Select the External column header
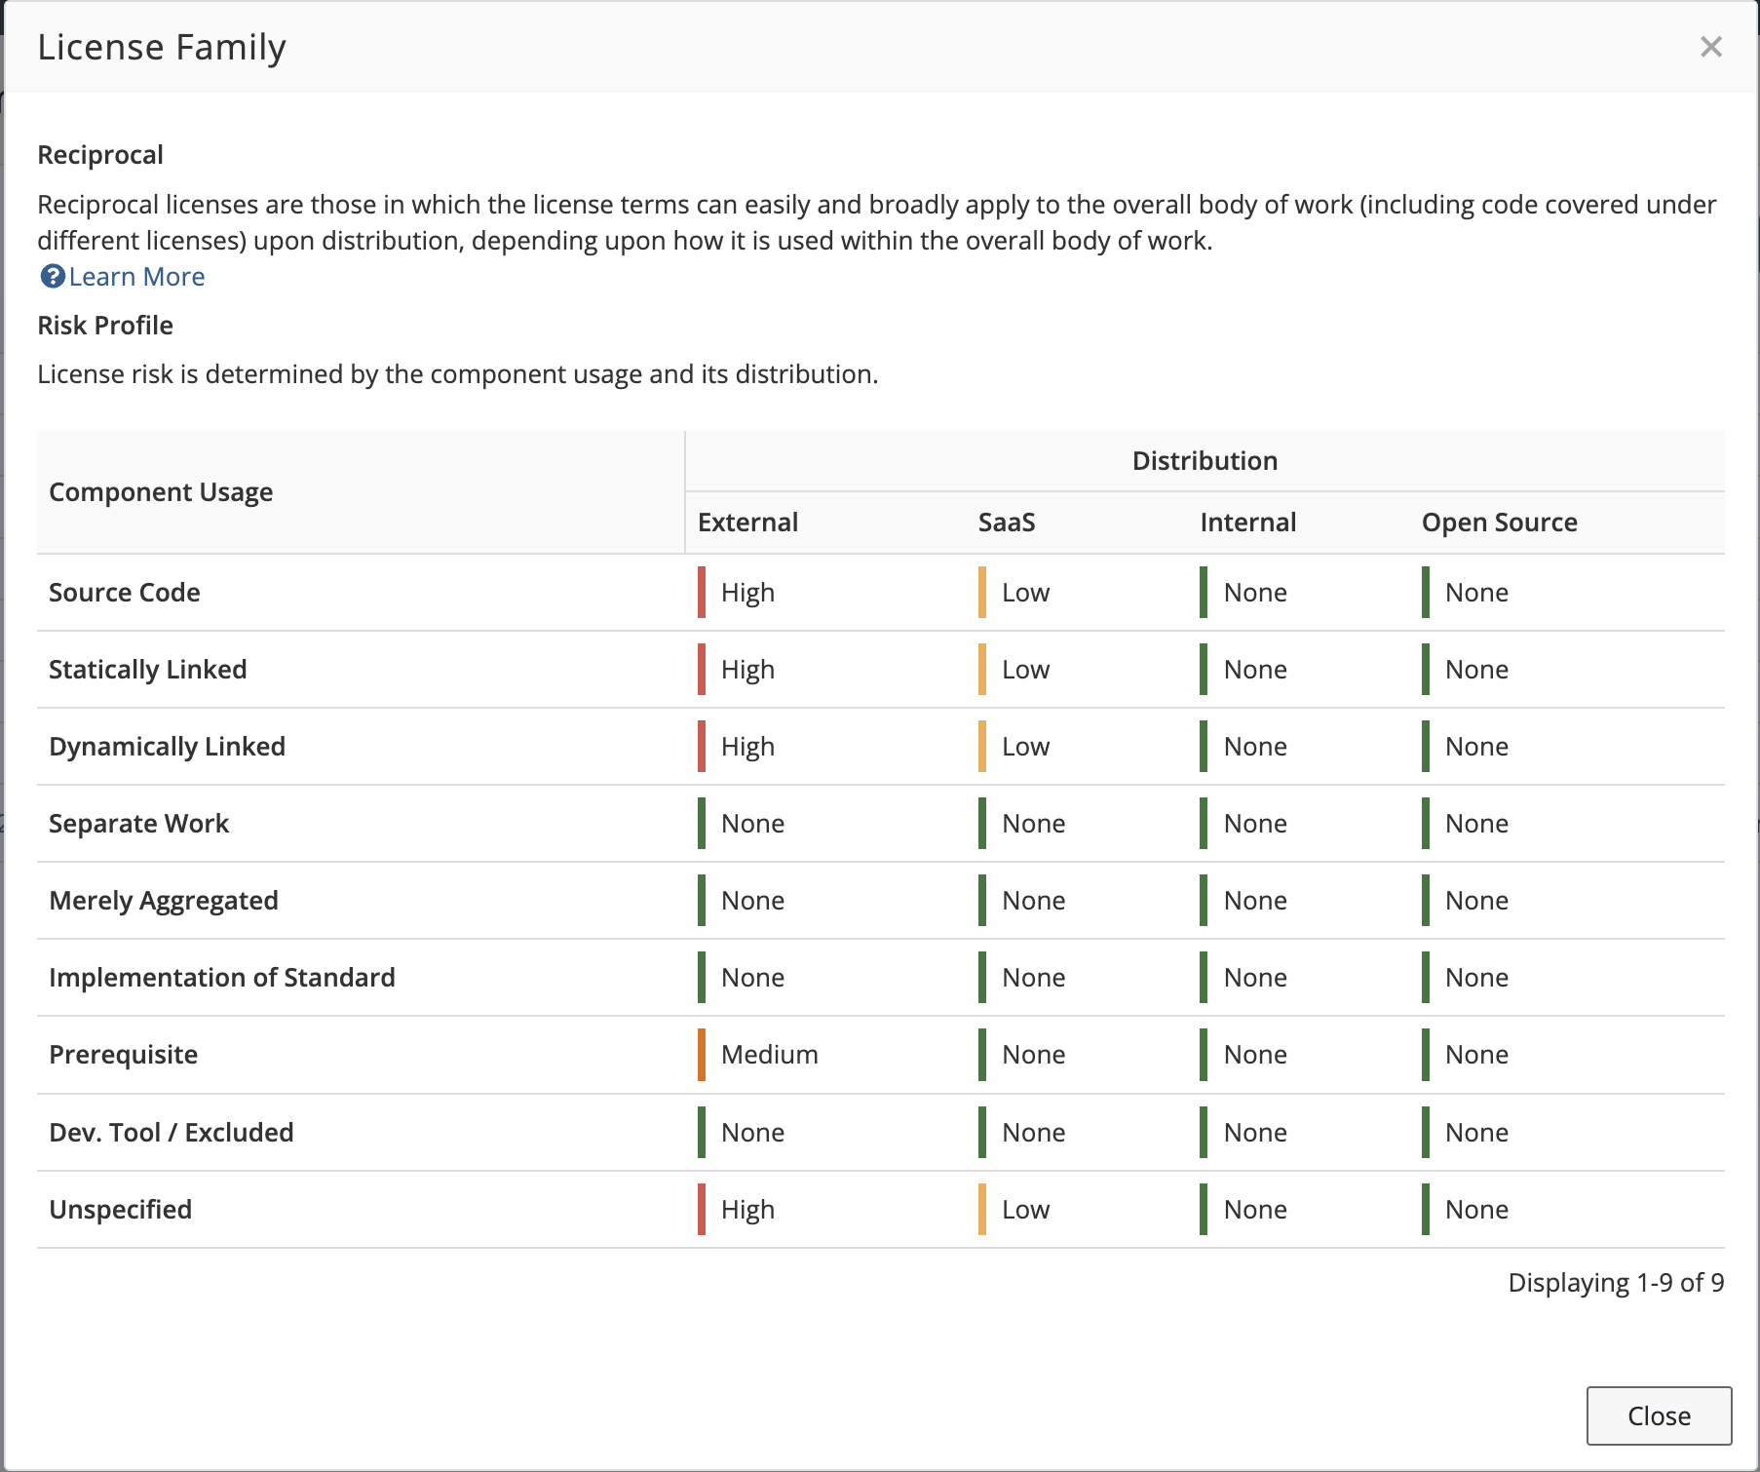 pyautogui.click(x=747, y=523)
